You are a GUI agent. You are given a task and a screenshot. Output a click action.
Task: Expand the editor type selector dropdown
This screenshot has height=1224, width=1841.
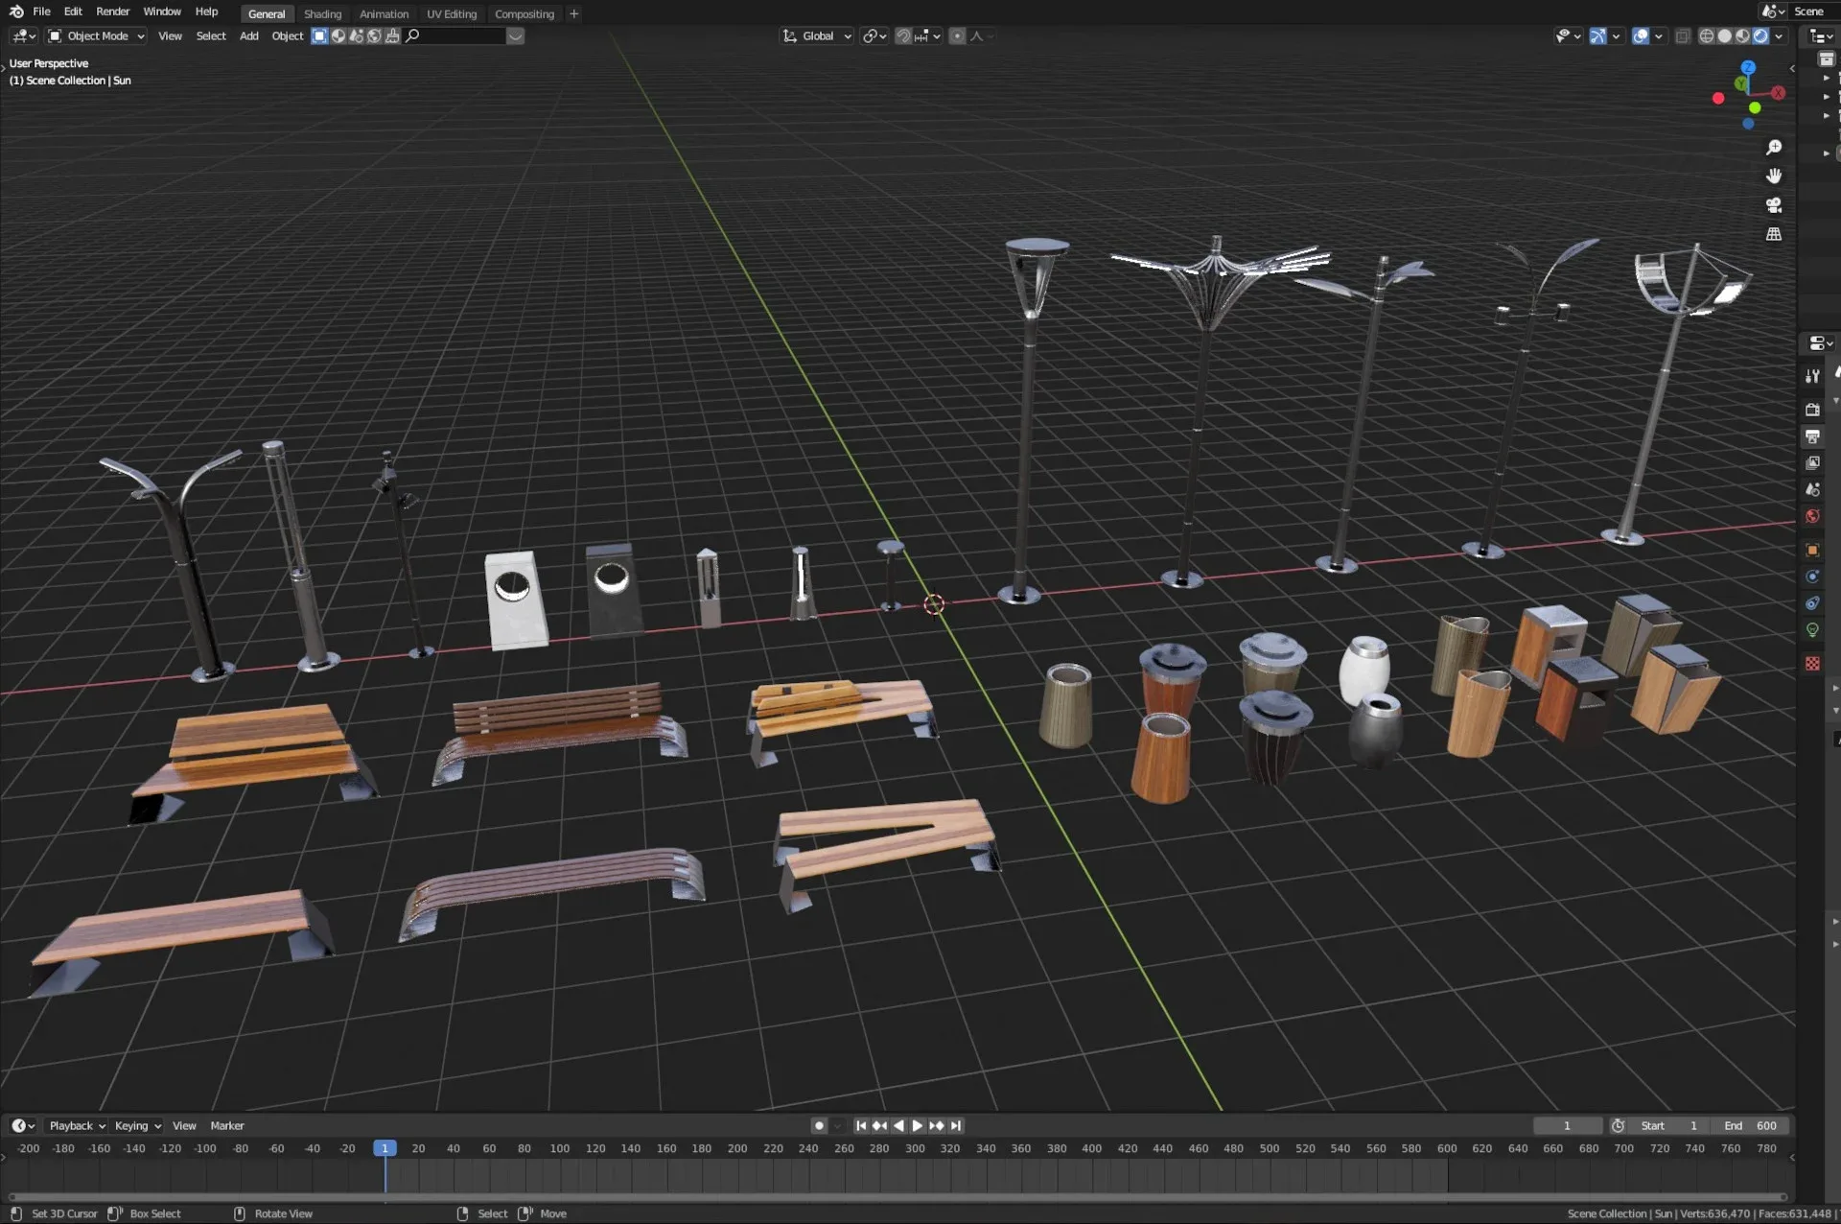coord(21,35)
